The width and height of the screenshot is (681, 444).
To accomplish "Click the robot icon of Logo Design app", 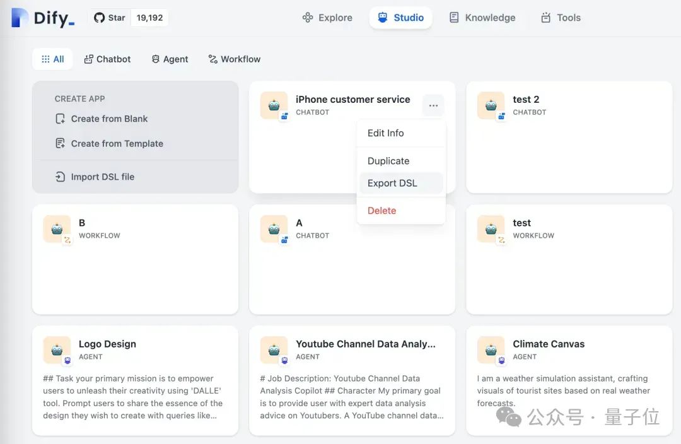I will pos(57,350).
